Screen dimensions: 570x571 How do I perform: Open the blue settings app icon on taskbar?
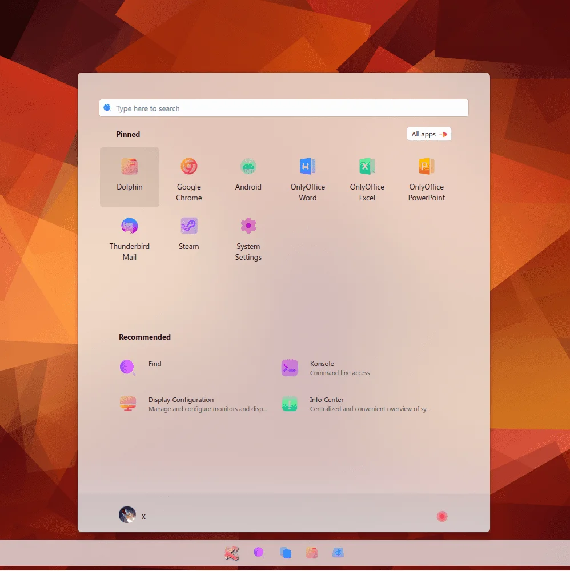[338, 553]
